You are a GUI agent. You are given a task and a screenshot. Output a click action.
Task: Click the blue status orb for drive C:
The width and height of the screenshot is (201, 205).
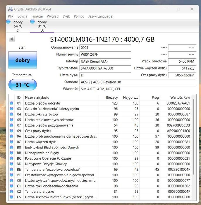click(x=8, y=22)
